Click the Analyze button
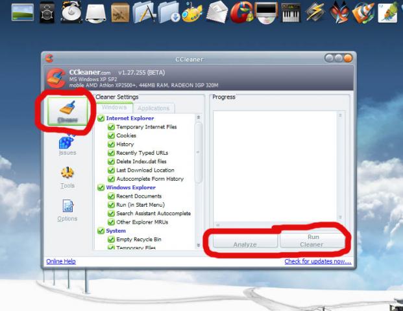Image resolution: width=403 pixels, height=311 pixels. [245, 242]
